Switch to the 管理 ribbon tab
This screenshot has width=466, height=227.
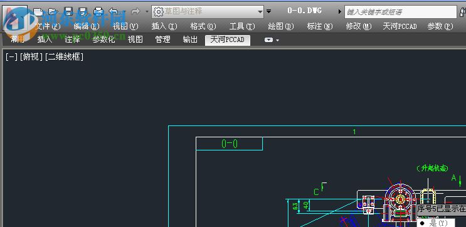[x=162, y=40]
